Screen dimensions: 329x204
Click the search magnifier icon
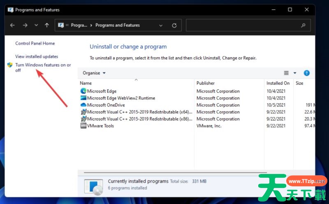[303, 25]
